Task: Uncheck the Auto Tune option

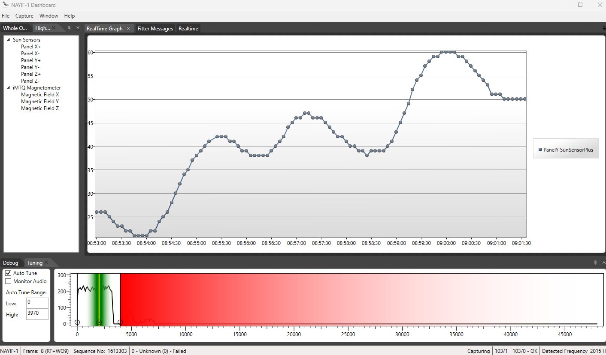Action: point(8,273)
